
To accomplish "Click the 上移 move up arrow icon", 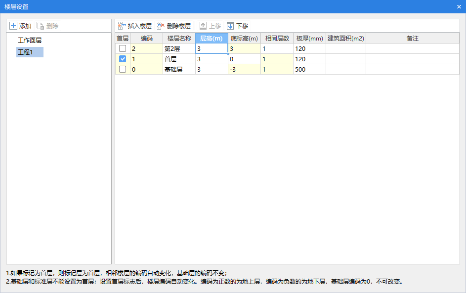I will click(203, 26).
